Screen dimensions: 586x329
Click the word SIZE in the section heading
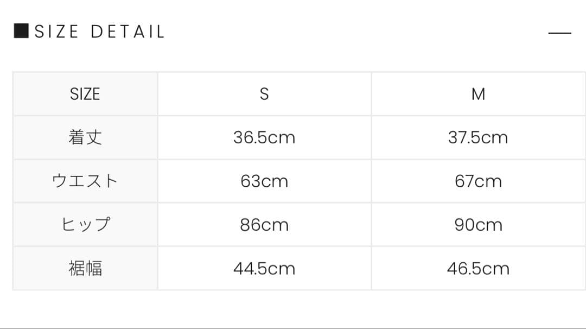(57, 31)
